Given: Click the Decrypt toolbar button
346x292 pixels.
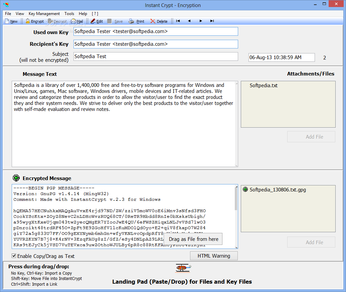Looking at the screenshot, I should [x=57, y=21].
